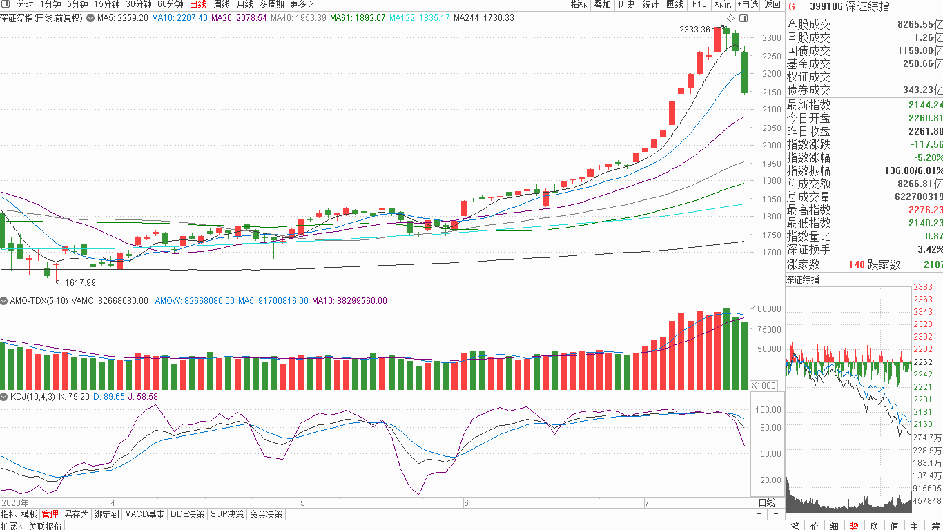Click the 深证综指 mini intraday chart
The width and height of the screenshot is (943, 530).
tap(848, 362)
